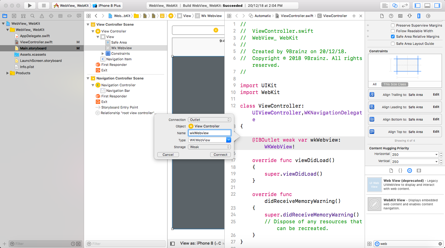This screenshot has height=248, width=445.
Task: Open the Identity inspector
Action: [400, 16]
